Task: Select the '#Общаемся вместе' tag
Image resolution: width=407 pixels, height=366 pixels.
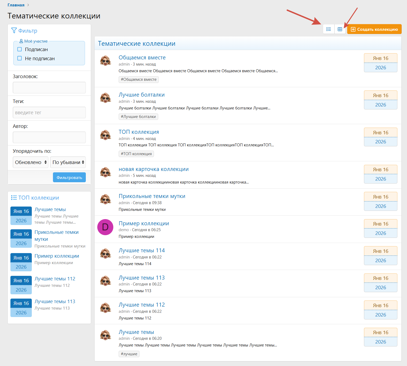Action: [x=138, y=79]
